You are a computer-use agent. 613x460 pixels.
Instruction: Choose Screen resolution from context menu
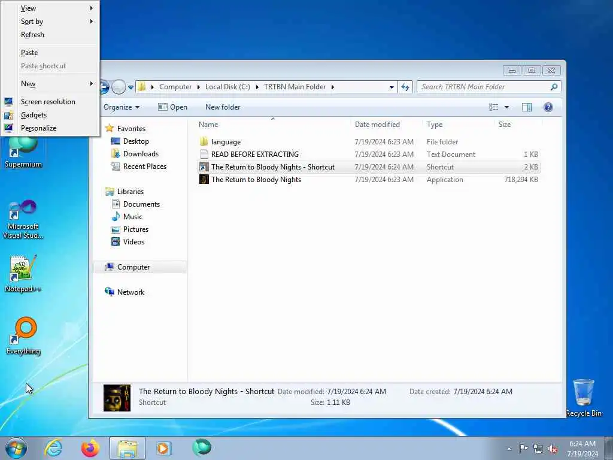point(50,102)
